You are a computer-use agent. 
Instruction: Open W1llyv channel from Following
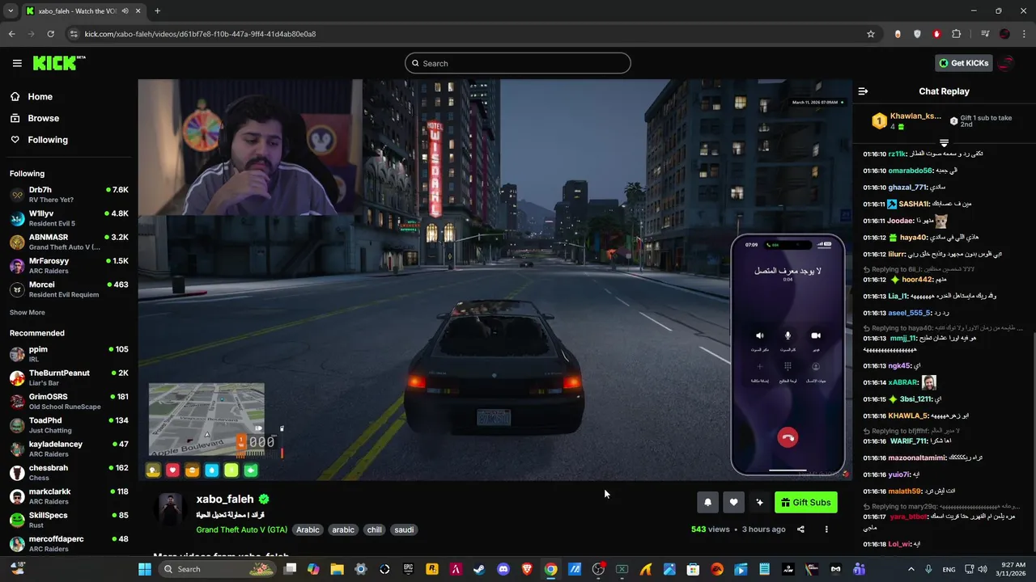click(69, 218)
